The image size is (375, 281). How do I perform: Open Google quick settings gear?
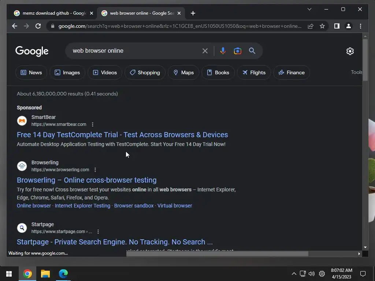[x=350, y=51]
